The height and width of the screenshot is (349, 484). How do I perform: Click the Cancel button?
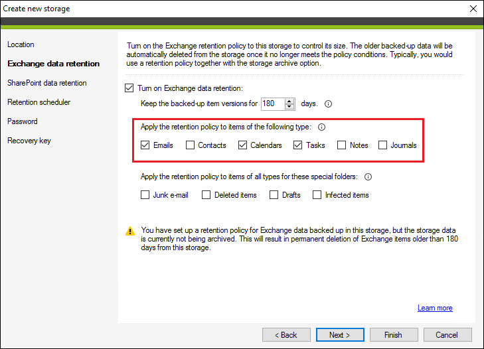(447, 335)
